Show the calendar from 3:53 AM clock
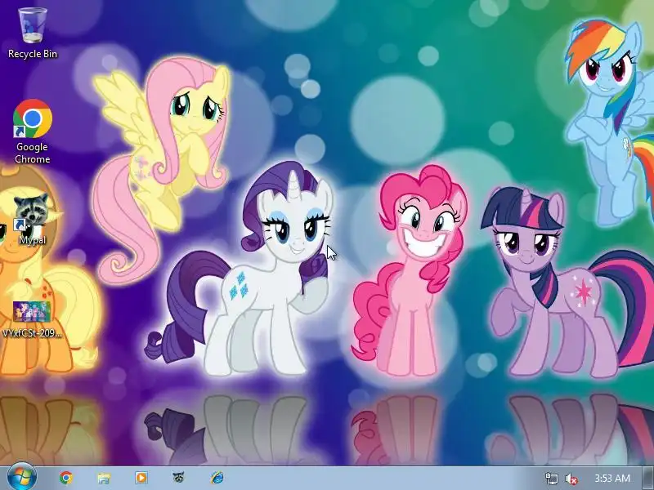The height and width of the screenshot is (490, 654). (611, 479)
